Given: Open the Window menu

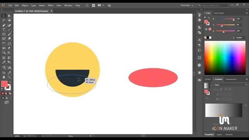Looking at the screenshot, I should 68,5.
